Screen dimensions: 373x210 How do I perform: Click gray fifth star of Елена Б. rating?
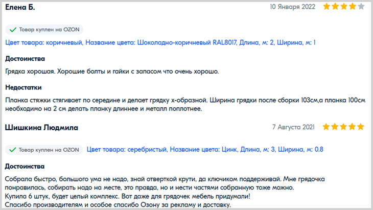(x=361, y=7)
